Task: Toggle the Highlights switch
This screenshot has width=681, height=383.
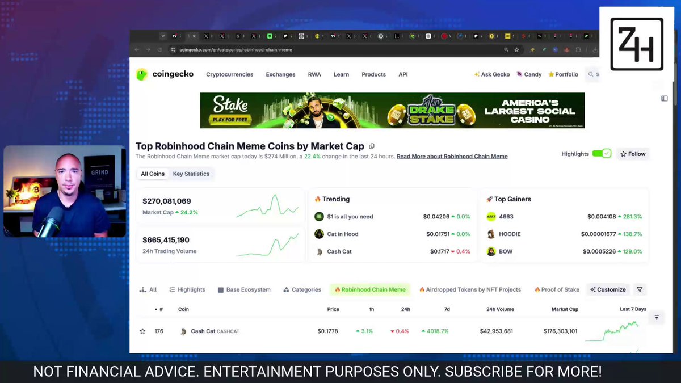Action: point(602,154)
